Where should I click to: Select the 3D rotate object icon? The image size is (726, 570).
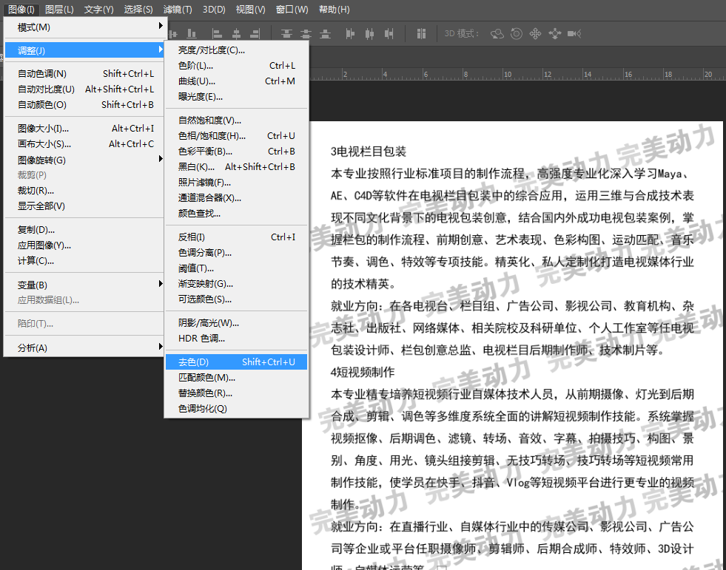[497, 33]
